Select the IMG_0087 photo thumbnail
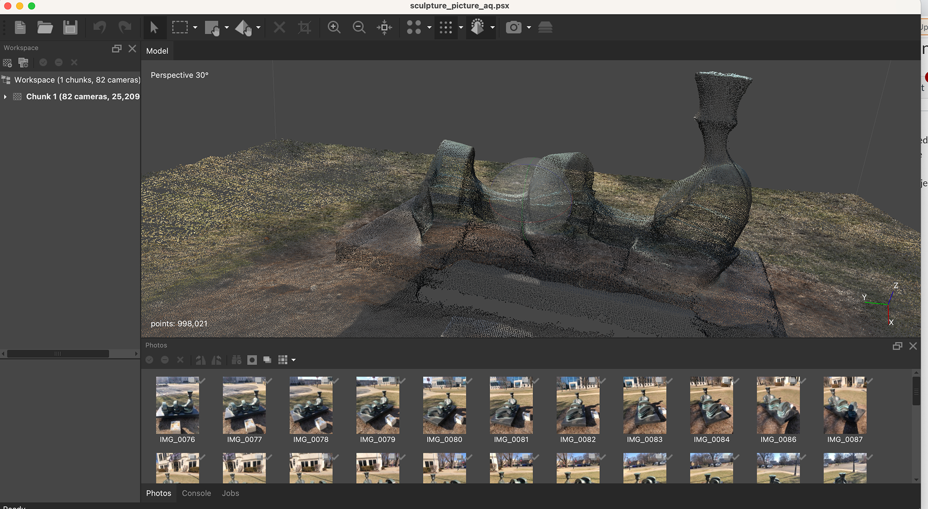The width and height of the screenshot is (928, 509). click(x=845, y=405)
